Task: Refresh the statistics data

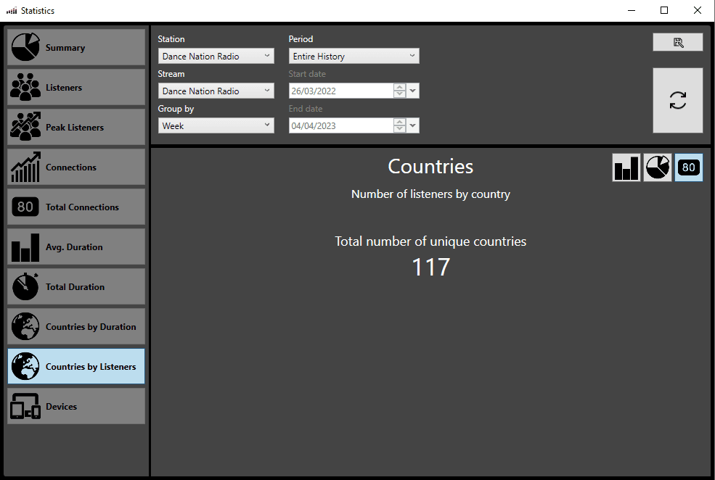Action: [677, 100]
